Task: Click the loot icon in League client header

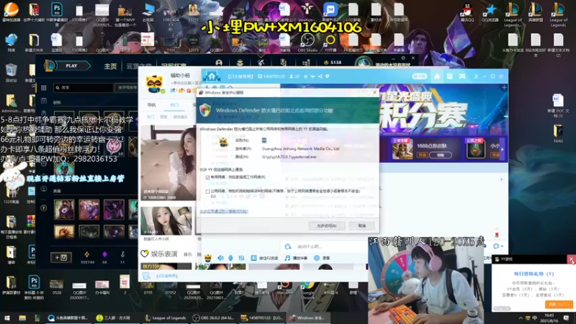Action: 283,63
